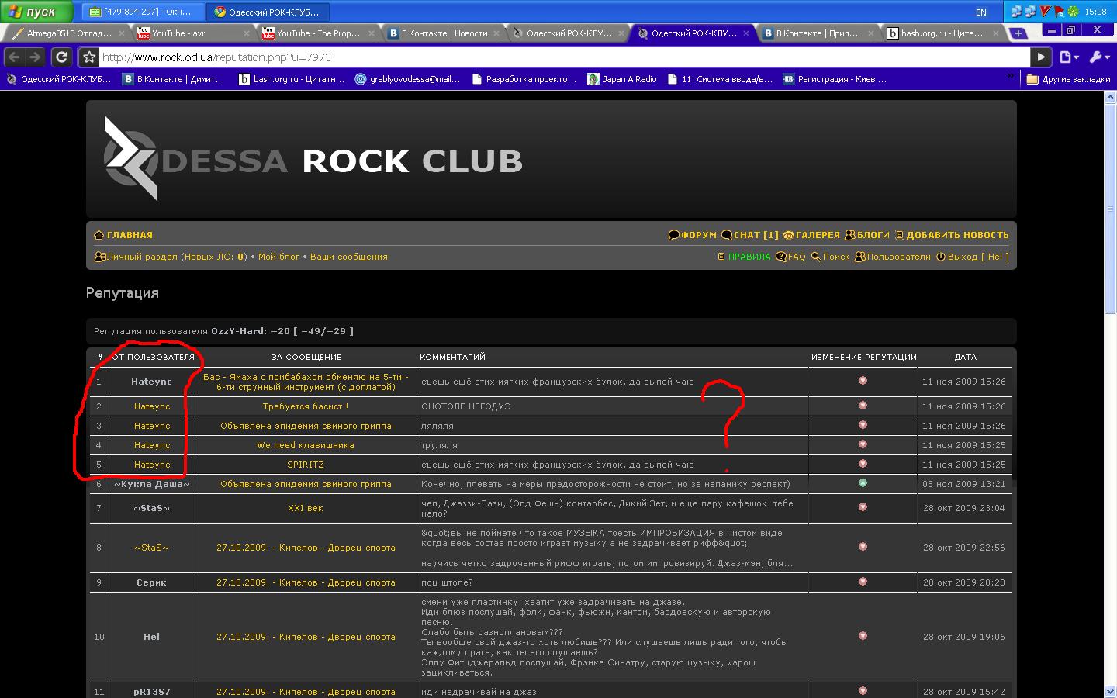Click the ФОРУМ speech bubble icon
1117x698 pixels.
point(673,235)
